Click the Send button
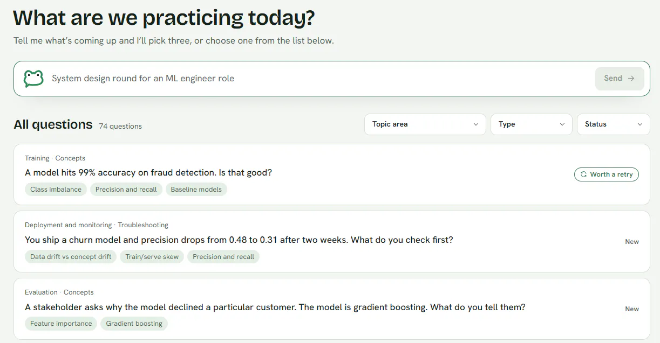The height and width of the screenshot is (343, 660). point(620,79)
